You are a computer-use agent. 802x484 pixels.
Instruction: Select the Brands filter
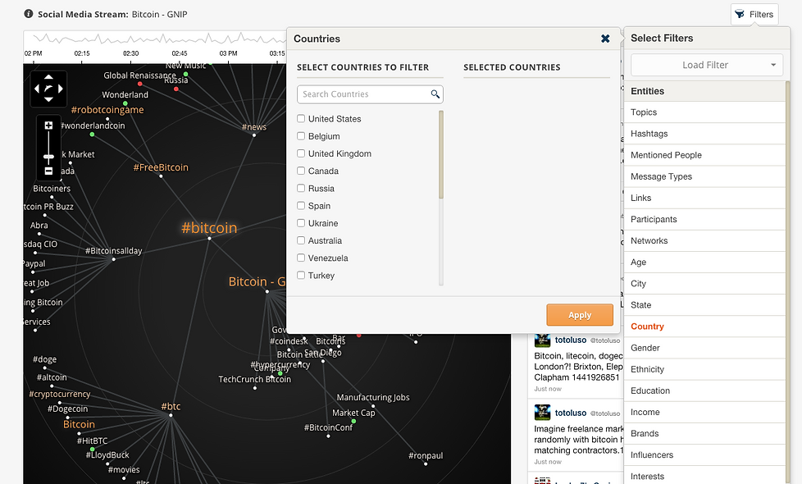tap(704, 434)
